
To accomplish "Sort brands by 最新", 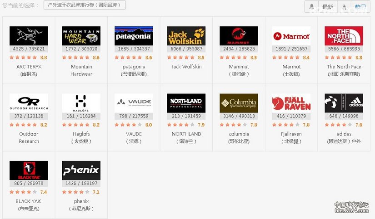I will click(327, 7).
